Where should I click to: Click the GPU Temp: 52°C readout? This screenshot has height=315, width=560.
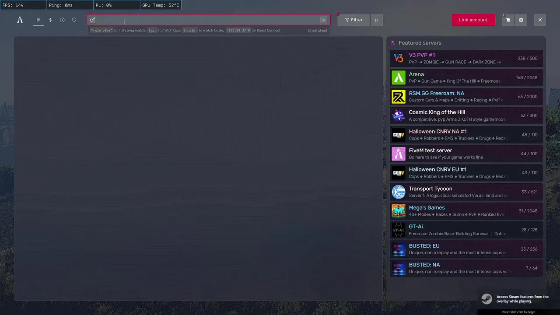tap(161, 5)
